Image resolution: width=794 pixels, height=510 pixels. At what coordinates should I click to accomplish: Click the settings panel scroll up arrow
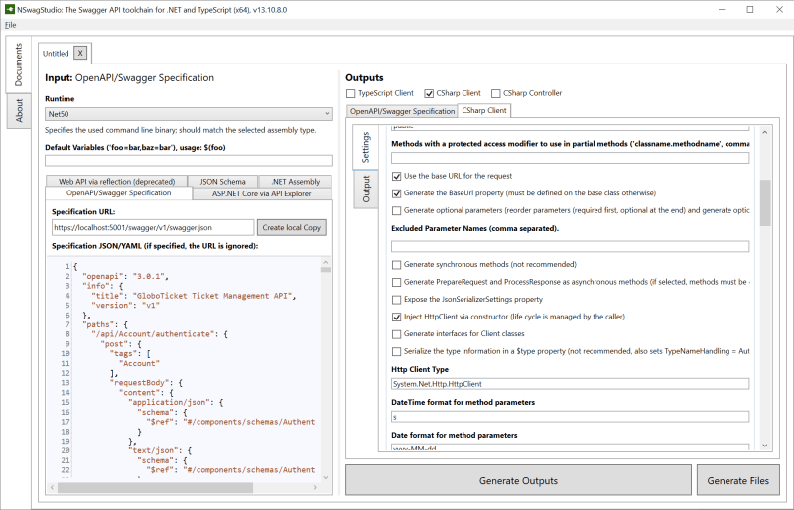coord(765,132)
